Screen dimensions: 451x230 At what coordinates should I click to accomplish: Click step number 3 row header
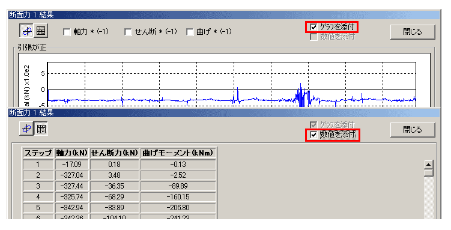(38, 186)
